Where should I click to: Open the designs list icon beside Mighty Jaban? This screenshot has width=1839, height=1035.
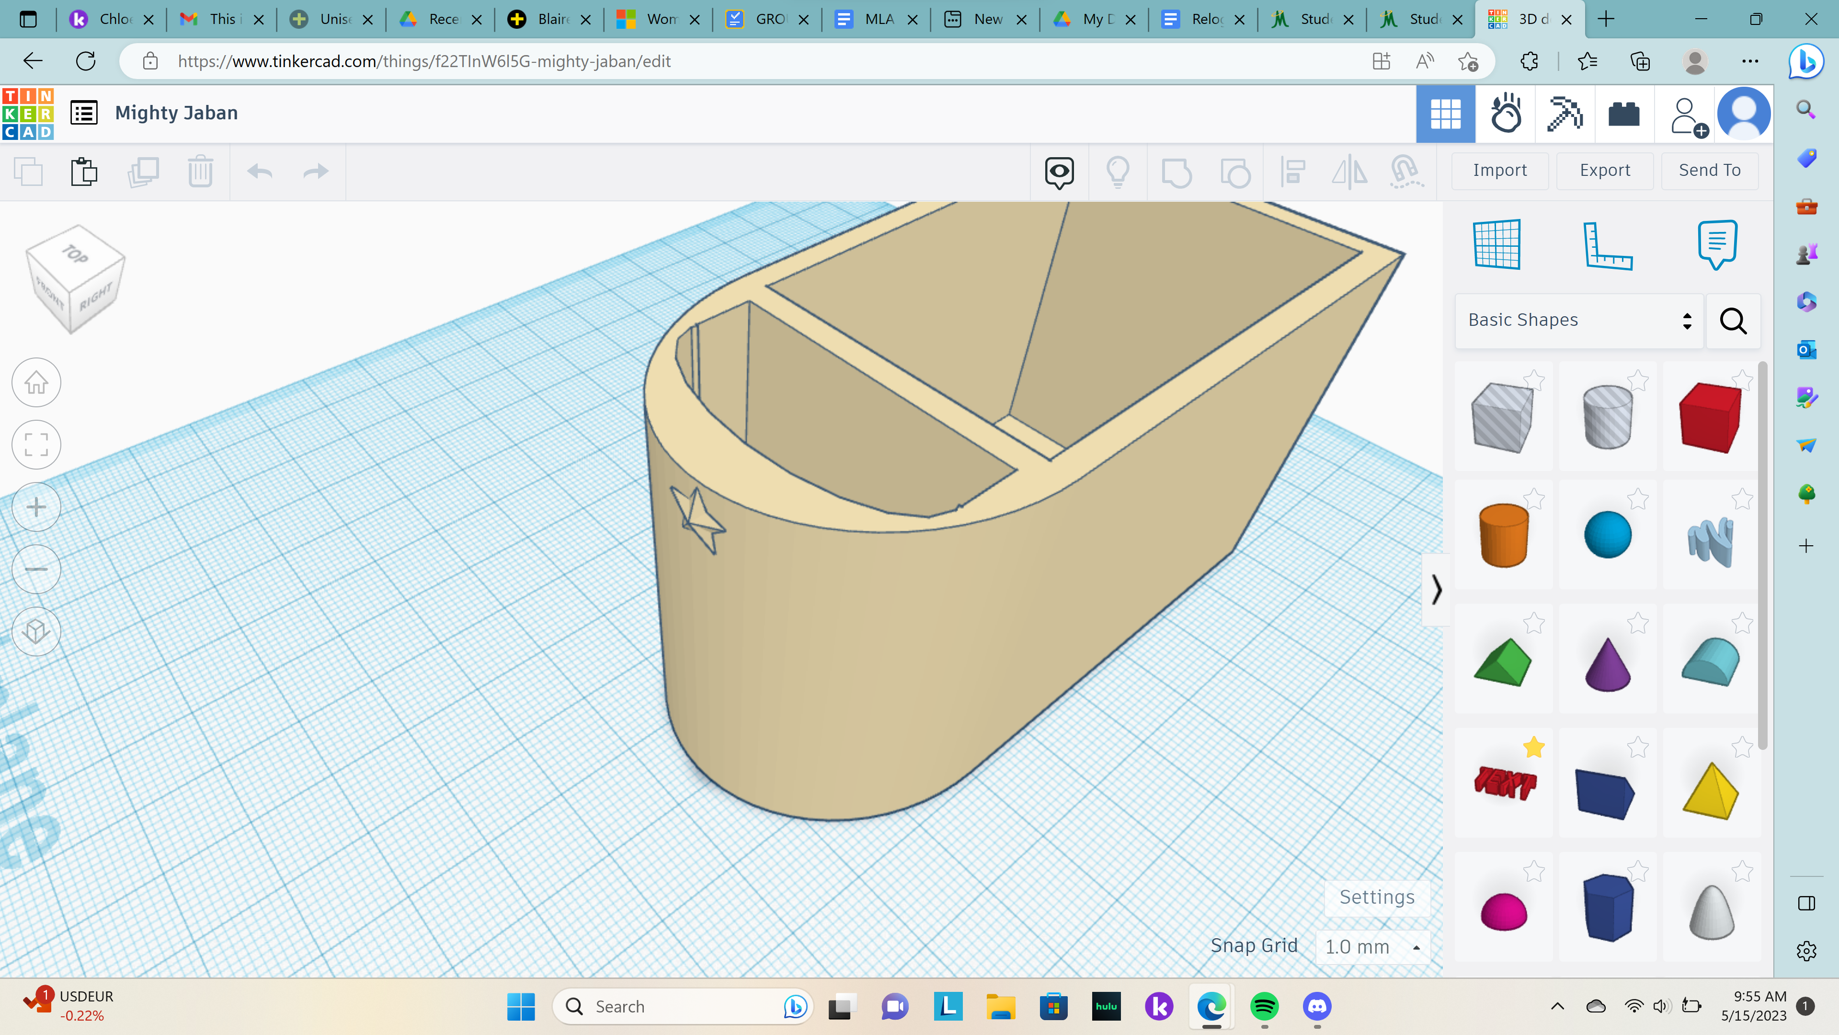click(x=84, y=113)
